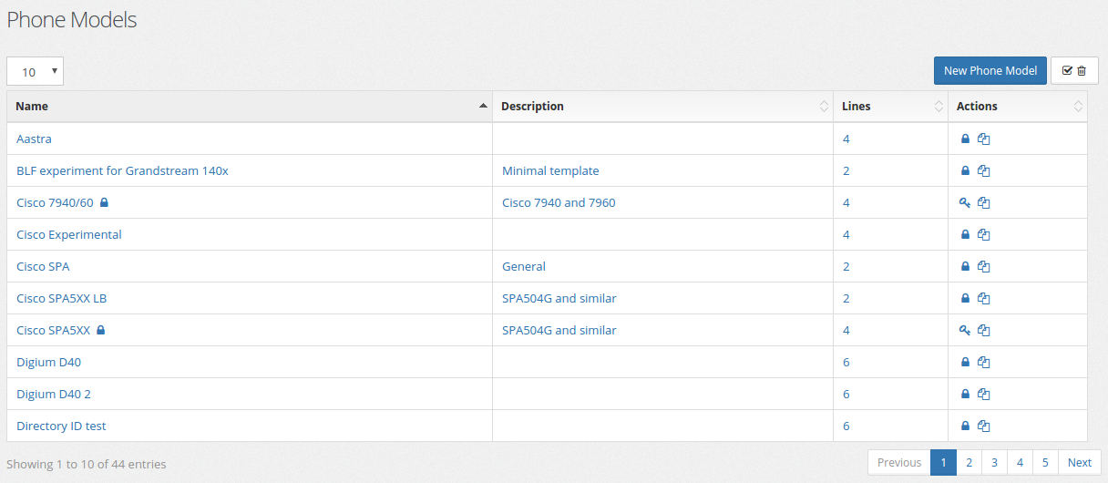
Task: Click the key icon for Cisco SPA5XX
Action: [965, 331]
